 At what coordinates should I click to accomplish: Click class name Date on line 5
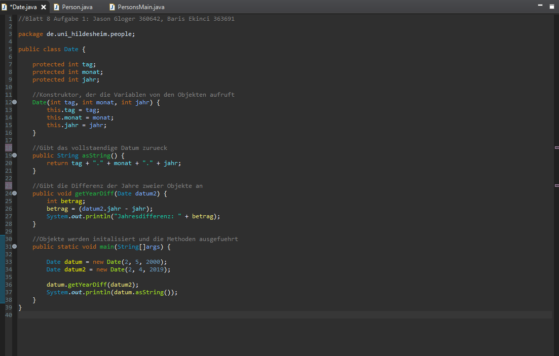click(71, 49)
